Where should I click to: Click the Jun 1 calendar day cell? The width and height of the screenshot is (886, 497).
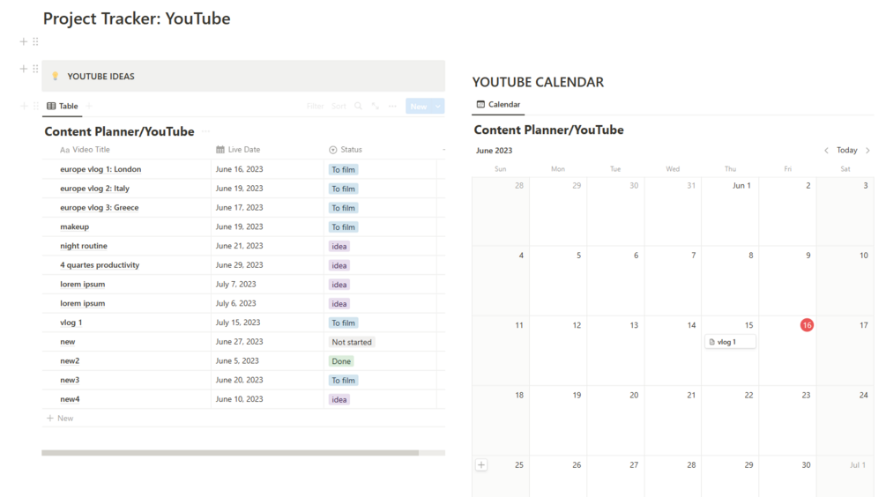730,211
